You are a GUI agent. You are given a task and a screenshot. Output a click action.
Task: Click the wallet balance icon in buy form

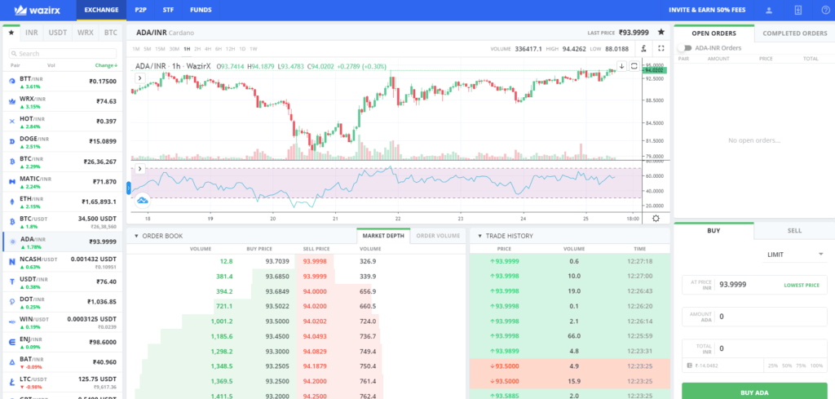coord(689,366)
